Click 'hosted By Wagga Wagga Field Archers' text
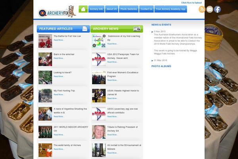Screen dimensions: 238x159 click(x=175, y=52)
